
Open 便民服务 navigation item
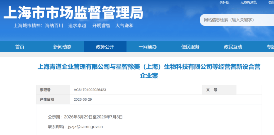click(x=190, y=47)
